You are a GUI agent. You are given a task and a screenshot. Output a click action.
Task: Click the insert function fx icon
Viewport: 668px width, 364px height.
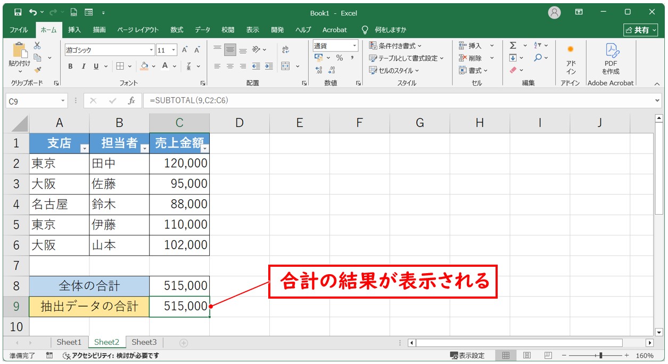click(x=131, y=101)
